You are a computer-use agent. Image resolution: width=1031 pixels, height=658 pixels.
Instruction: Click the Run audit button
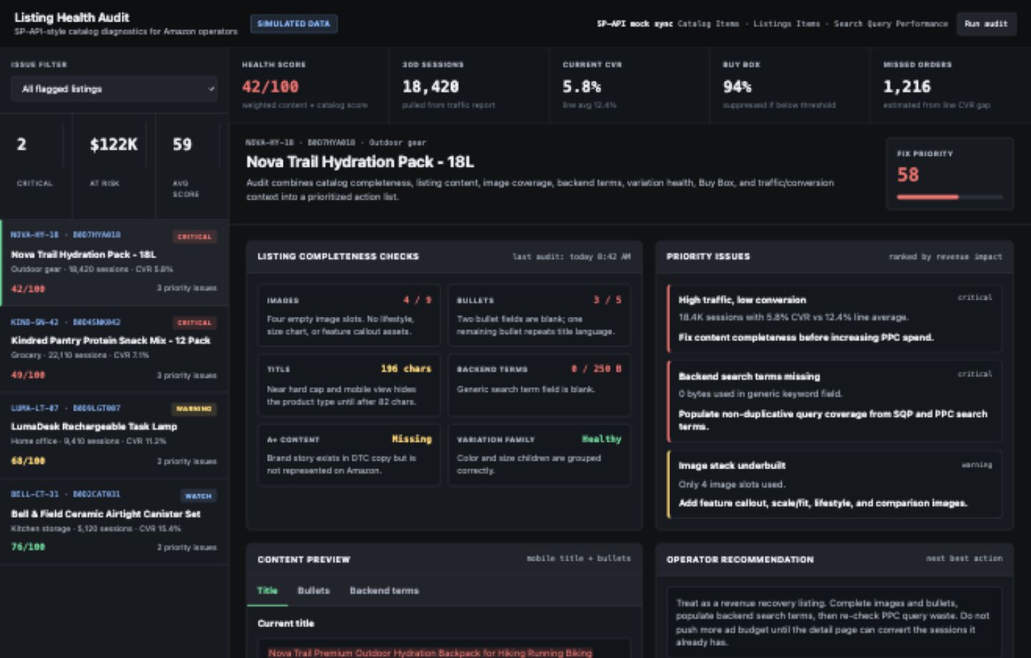985,24
